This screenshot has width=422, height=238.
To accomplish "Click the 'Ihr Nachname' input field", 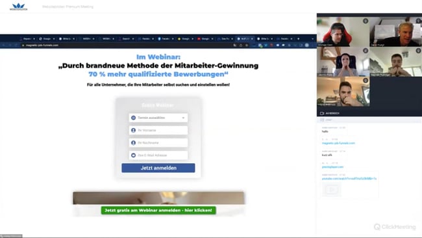I will [x=158, y=143].
